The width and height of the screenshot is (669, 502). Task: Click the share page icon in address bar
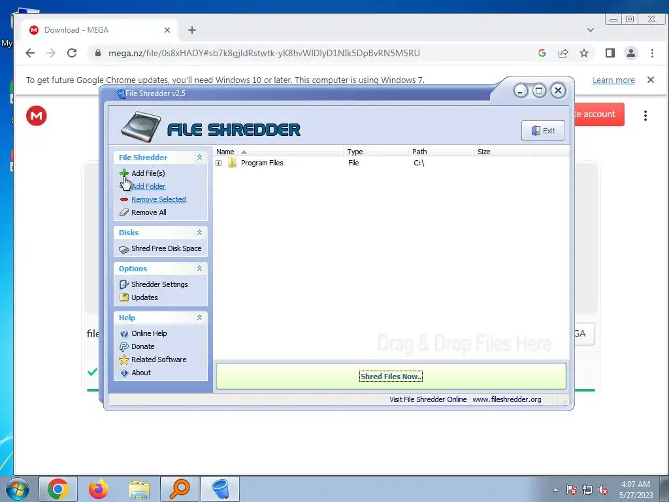(x=563, y=53)
